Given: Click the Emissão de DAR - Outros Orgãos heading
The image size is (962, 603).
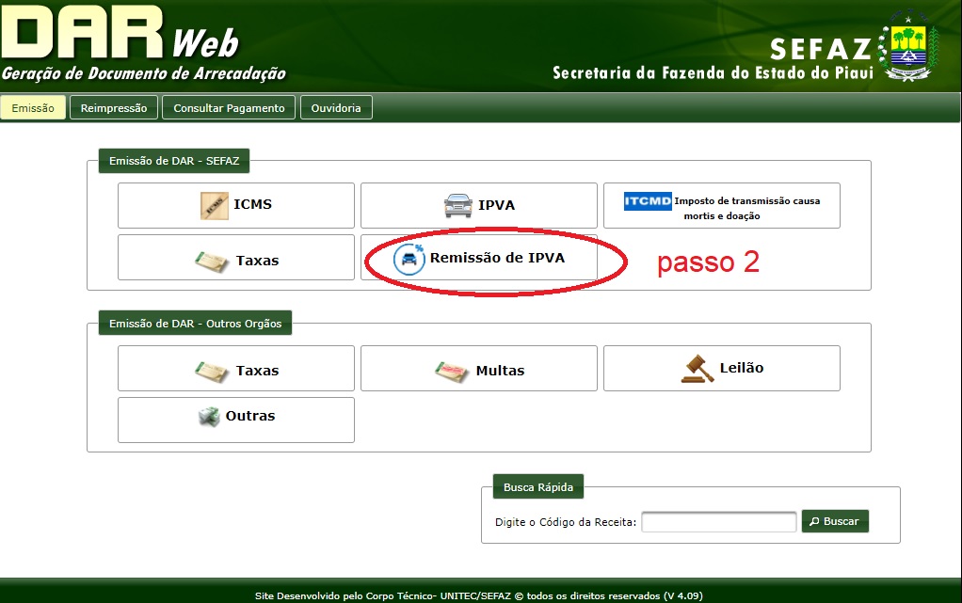Looking at the screenshot, I should (x=195, y=324).
